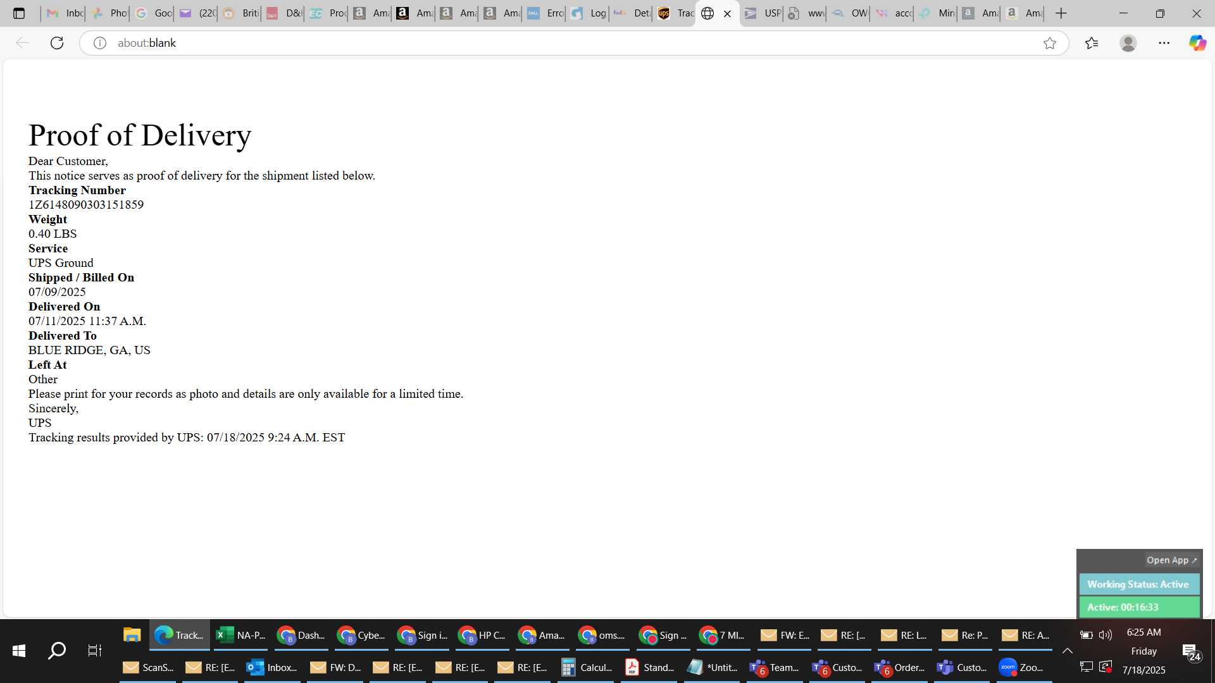Switch to the D&B tab

click(283, 13)
